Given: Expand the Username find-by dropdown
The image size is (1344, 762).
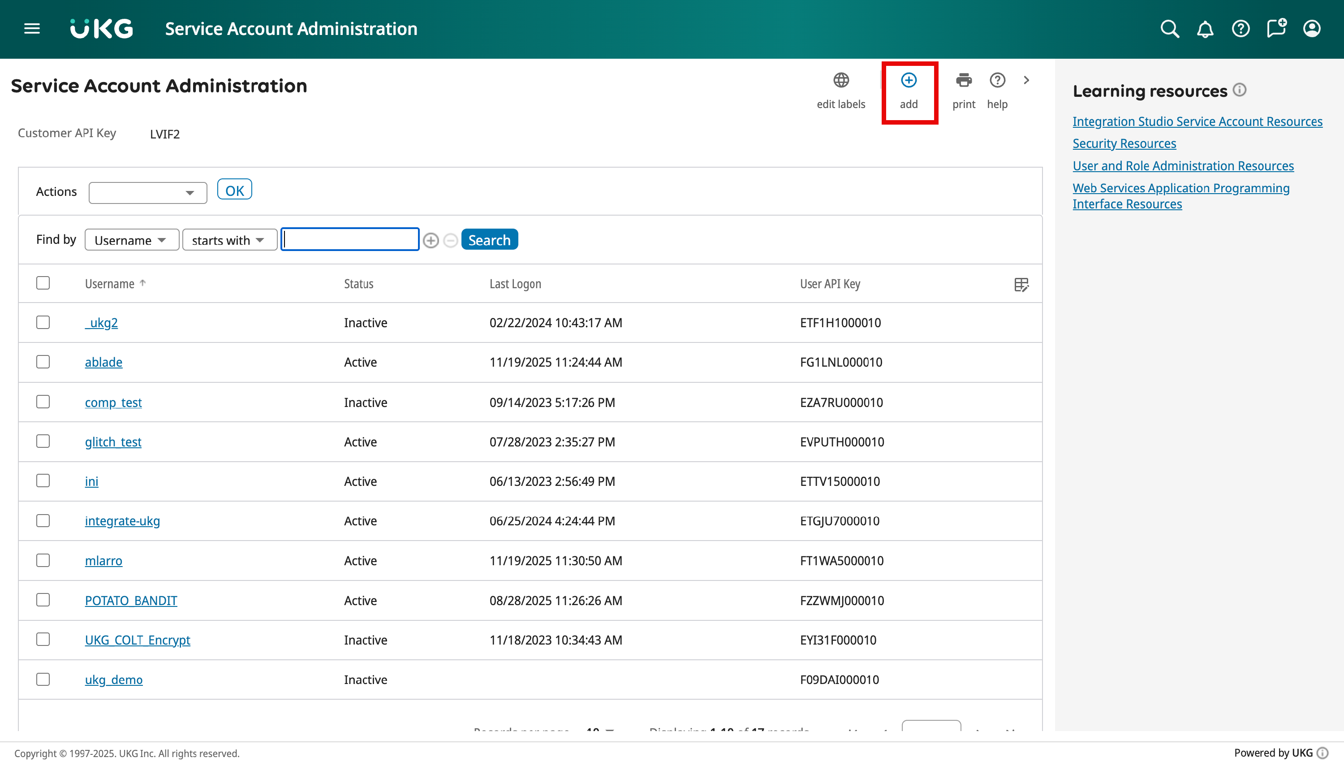Looking at the screenshot, I should tap(131, 240).
